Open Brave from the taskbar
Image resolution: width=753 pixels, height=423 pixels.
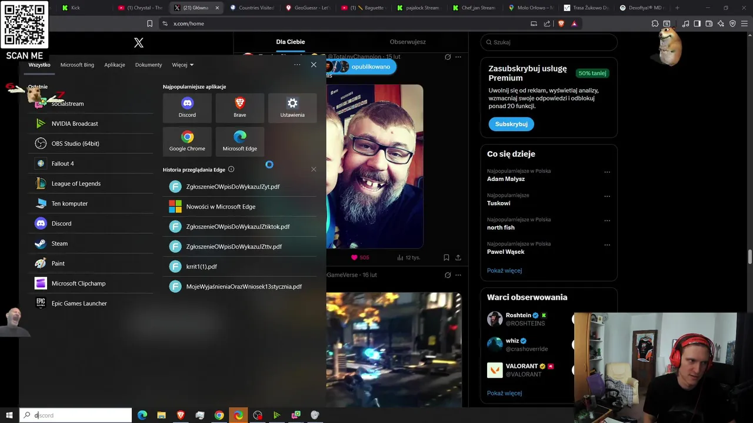click(181, 415)
